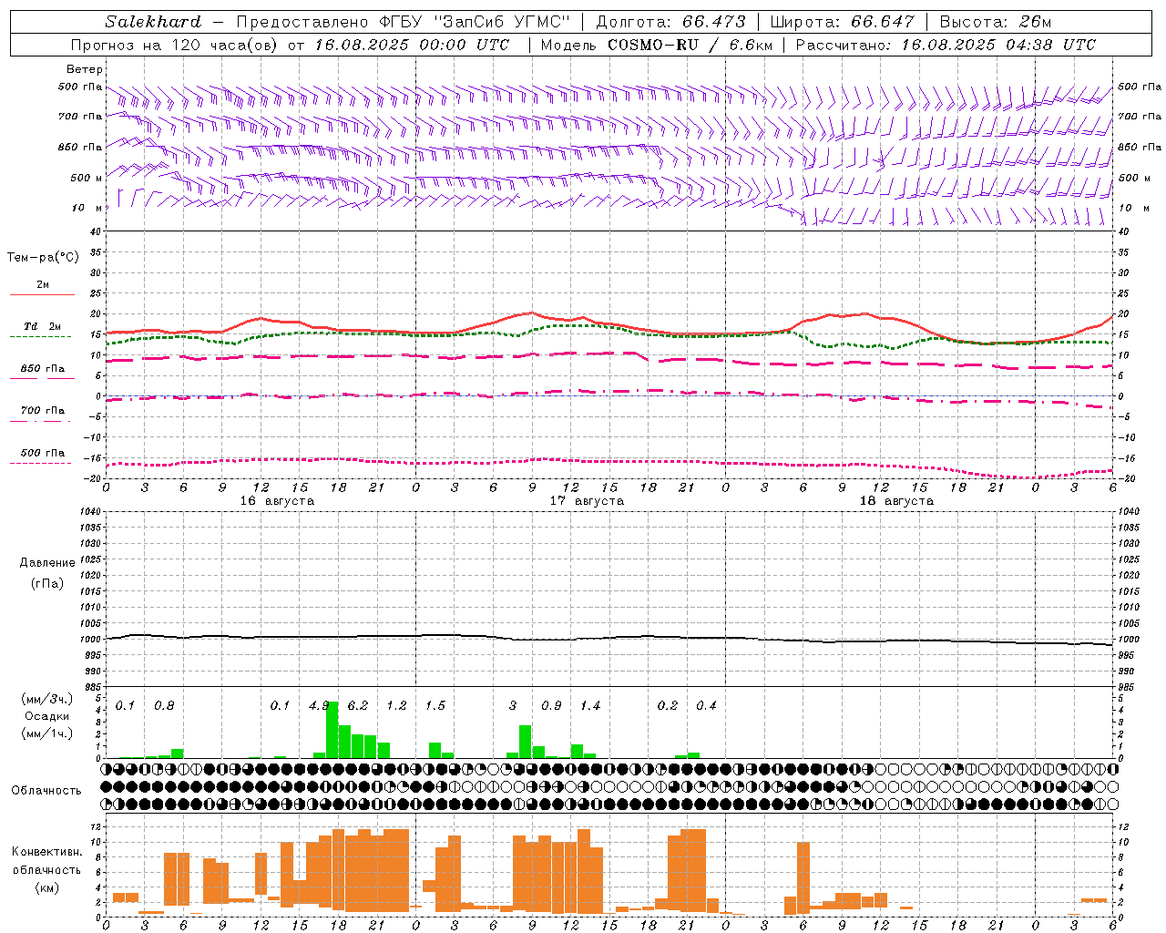Click the "0.4" precipitation value
1166x933 pixels.
point(706,705)
